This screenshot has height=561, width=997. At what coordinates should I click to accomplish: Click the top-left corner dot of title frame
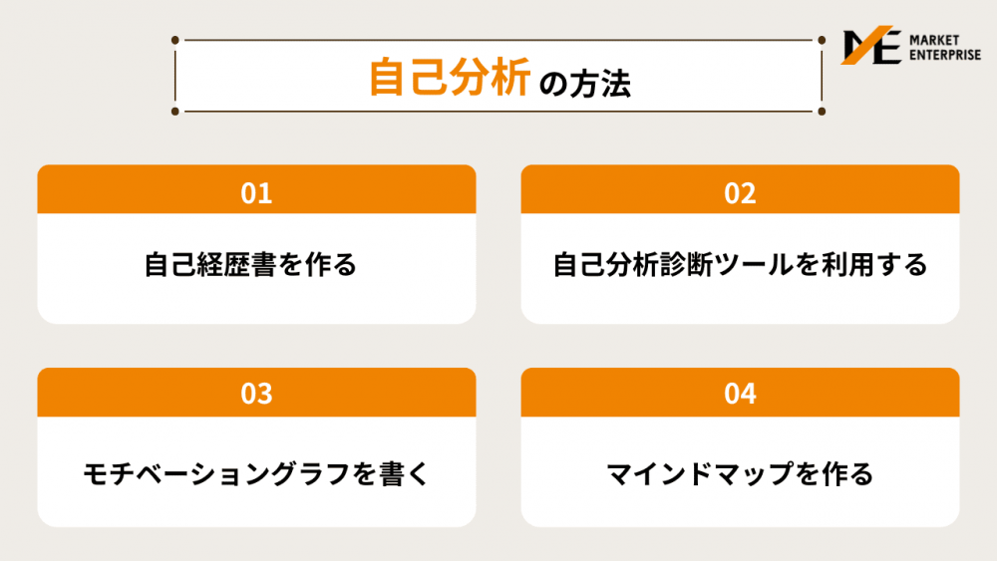point(174,40)
